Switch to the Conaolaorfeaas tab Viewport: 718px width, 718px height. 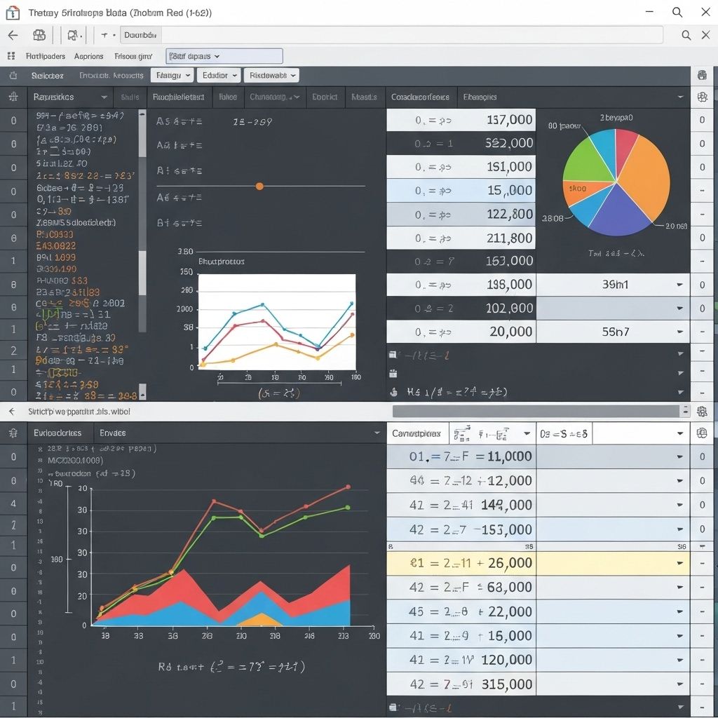(420, 97)
